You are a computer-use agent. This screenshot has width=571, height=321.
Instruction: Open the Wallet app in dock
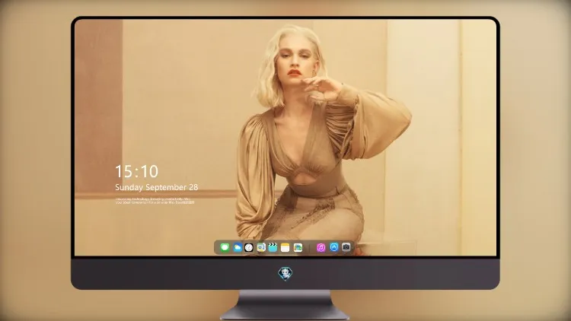pyautogui.click(x=298, y=247)
